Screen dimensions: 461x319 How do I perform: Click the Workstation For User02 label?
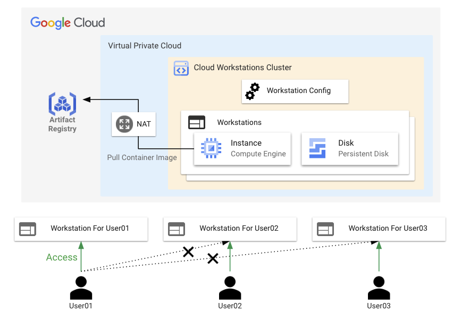point(239,228)
